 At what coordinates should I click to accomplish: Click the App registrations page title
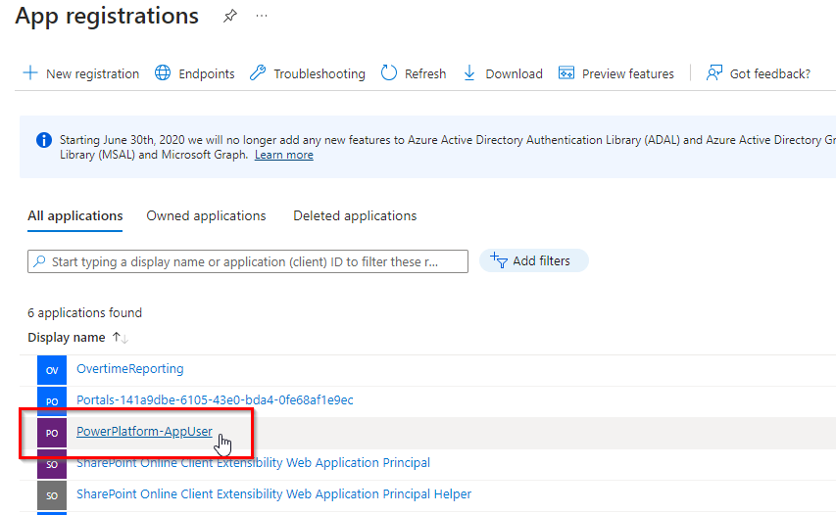pos(107,16)
